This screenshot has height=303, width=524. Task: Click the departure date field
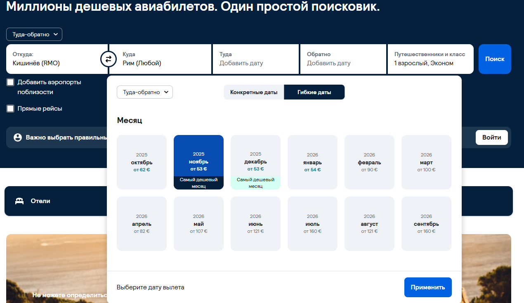255,59
